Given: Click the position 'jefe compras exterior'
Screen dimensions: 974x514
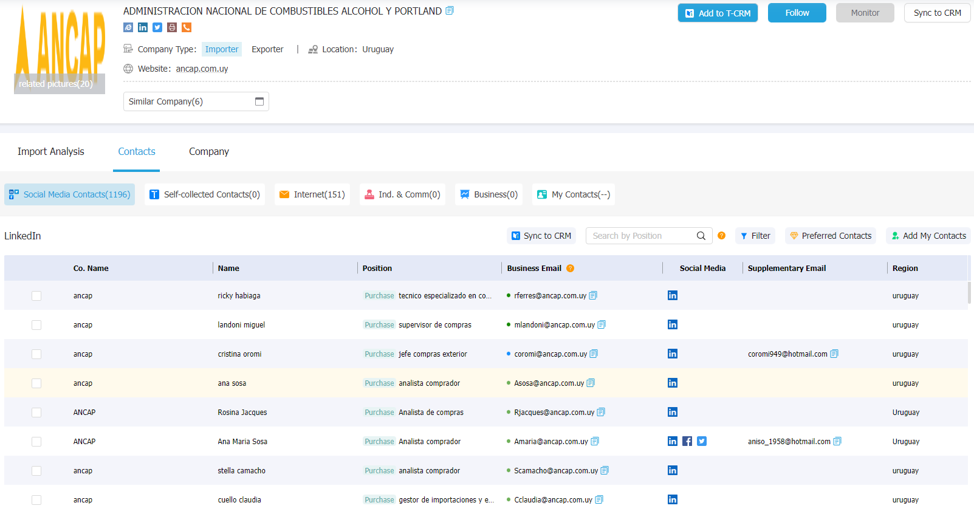Looking at the screenshot, I should [433, 354].
